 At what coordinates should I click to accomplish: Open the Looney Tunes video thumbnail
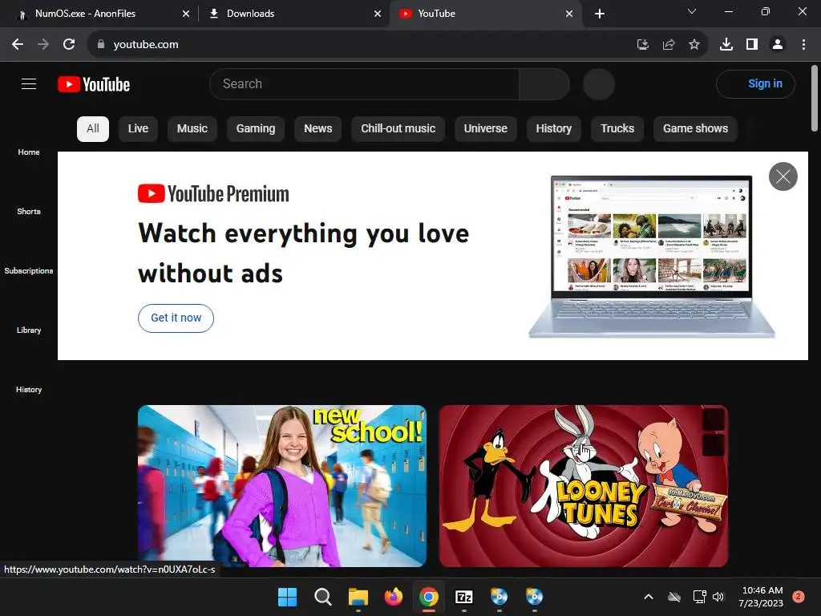coord(584,485)
